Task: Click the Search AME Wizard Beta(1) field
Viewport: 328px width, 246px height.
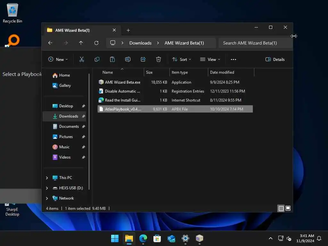Action: (x=255, y=43)
